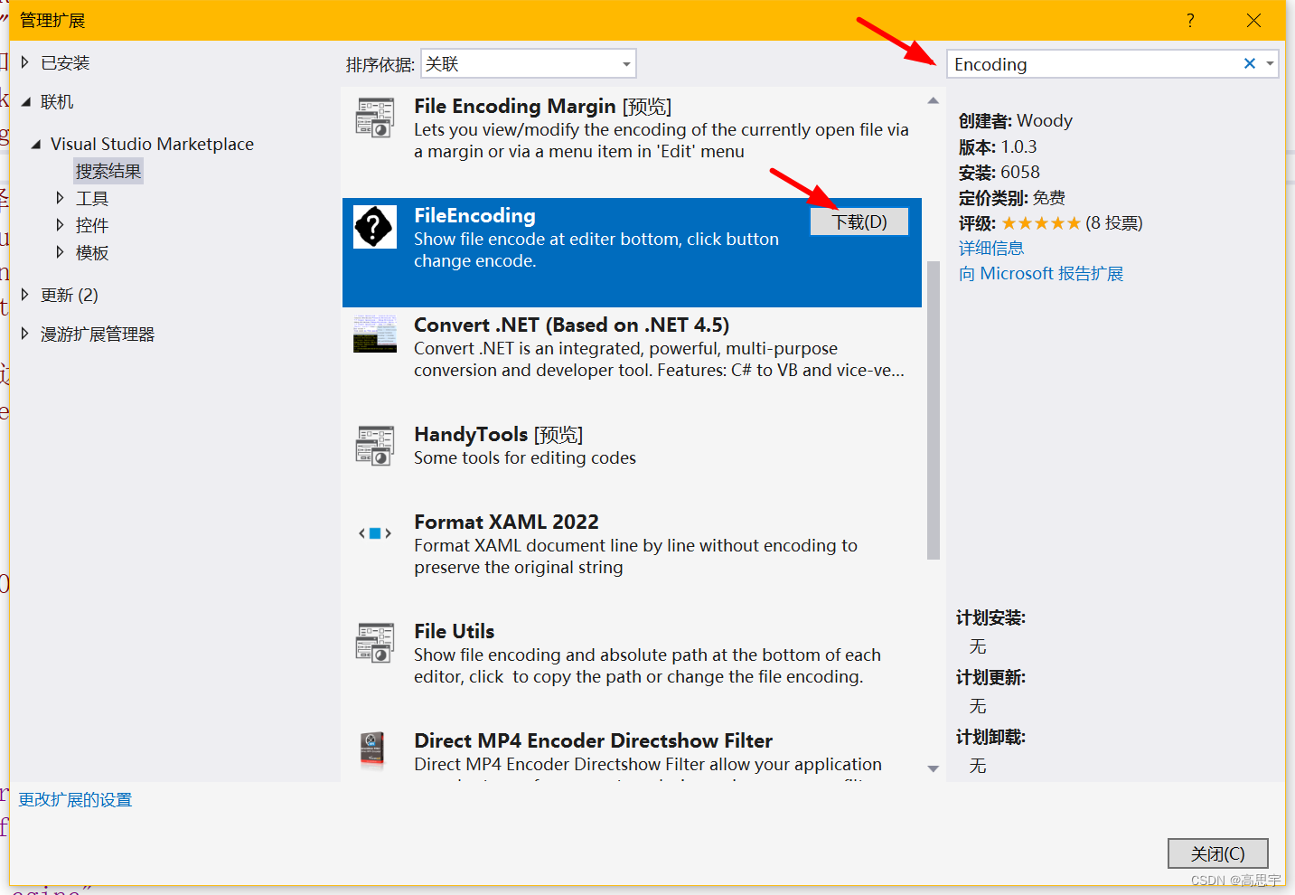Click the results list scrollbar thumb

click(x=934, y=410)
